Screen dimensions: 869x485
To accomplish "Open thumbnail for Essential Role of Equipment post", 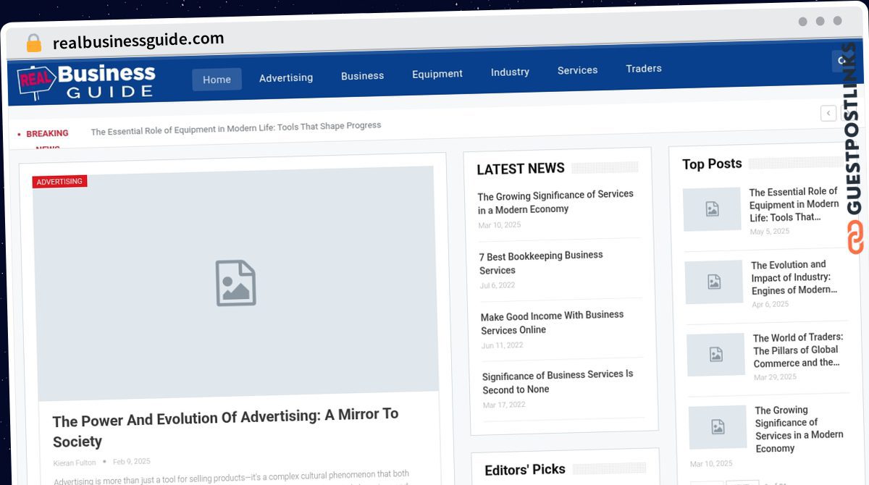I will 712,209.
